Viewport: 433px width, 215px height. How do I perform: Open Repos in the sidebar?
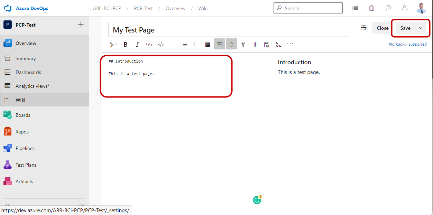tap(44, 132)
